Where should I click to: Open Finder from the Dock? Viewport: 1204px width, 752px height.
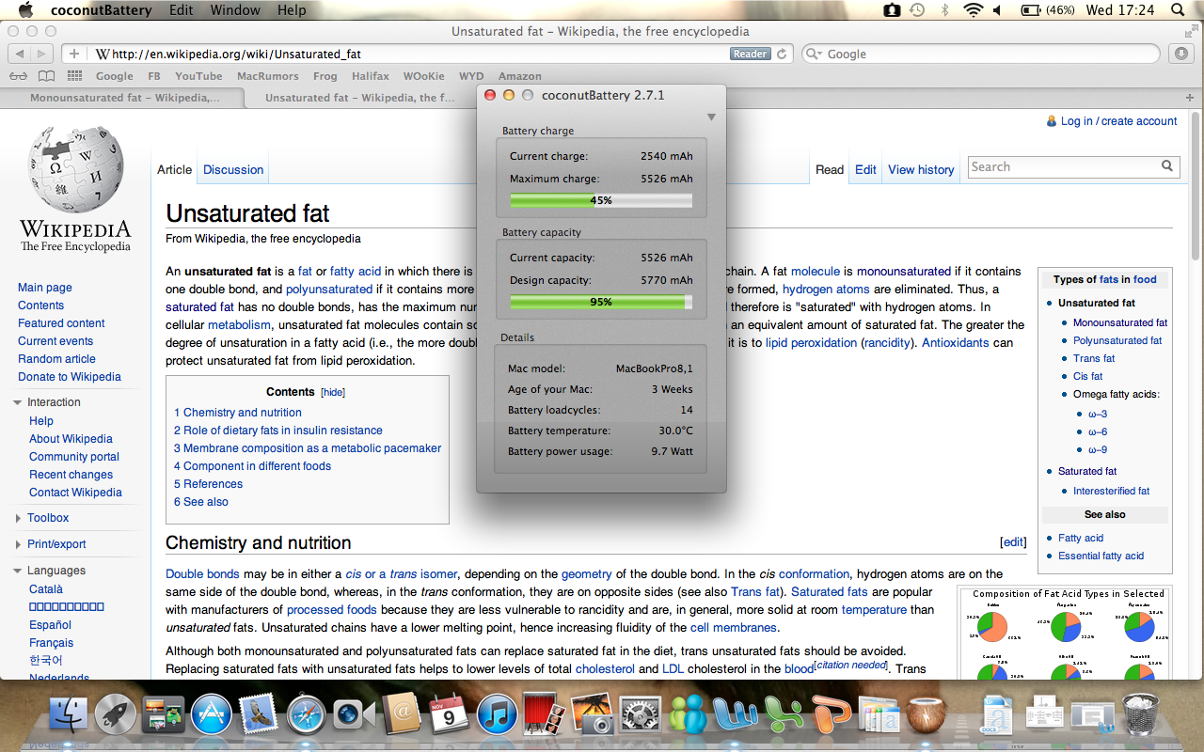(x=68, y=715)
